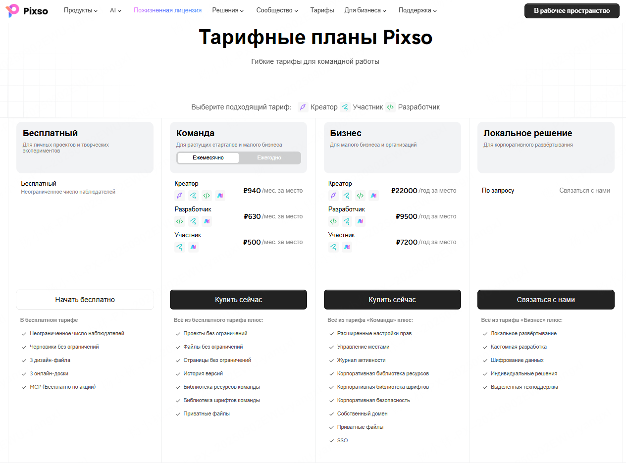
Task: Expand the Для бизнеса menu
Action: tap(365, 10)
